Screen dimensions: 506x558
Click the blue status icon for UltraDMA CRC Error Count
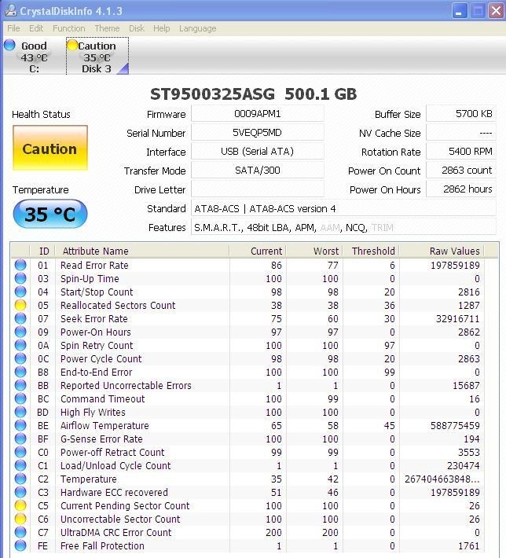coord(20,532)
